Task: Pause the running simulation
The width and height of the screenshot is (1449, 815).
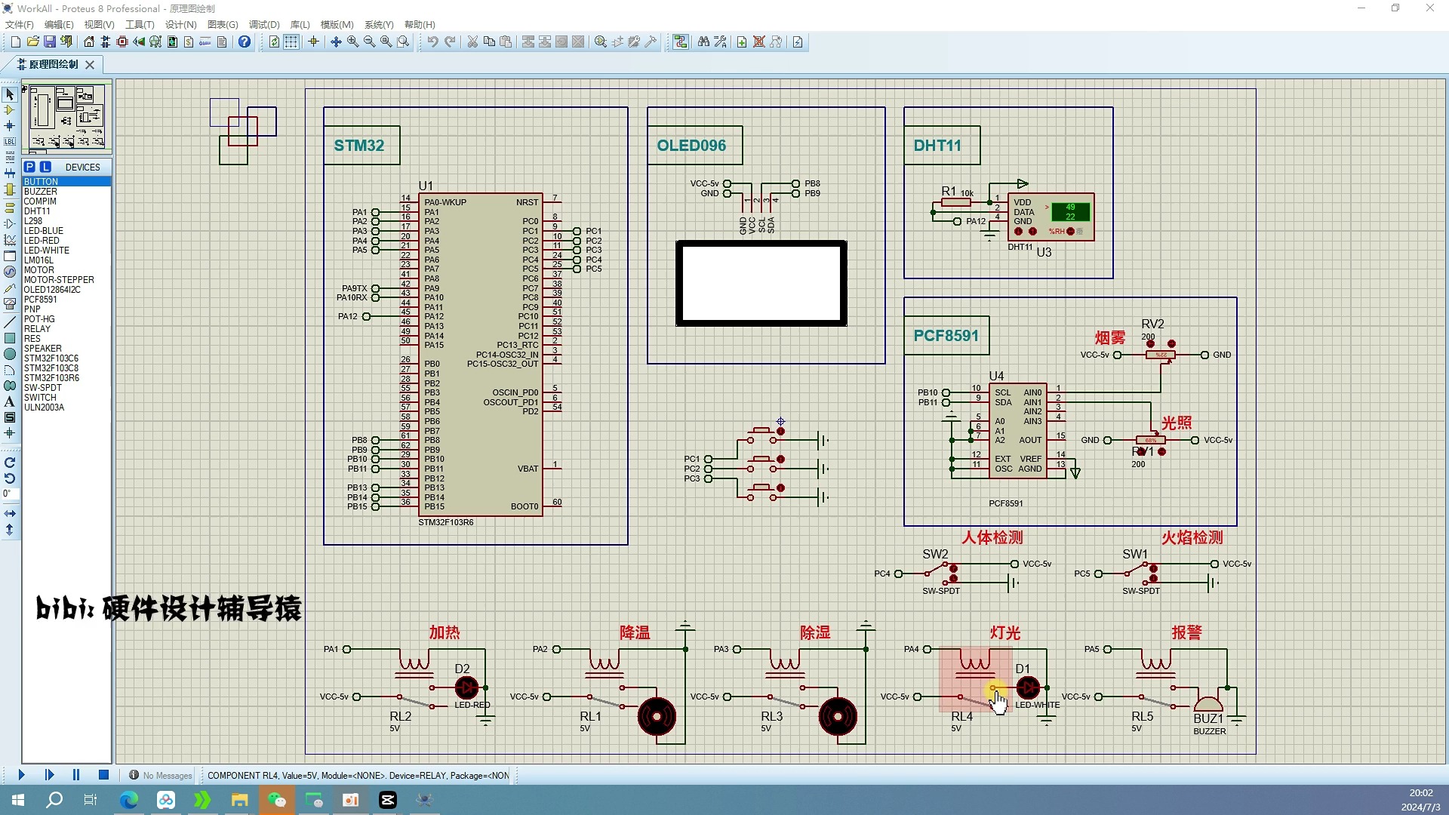Action: pyautogui.click(x=76, y=775)
